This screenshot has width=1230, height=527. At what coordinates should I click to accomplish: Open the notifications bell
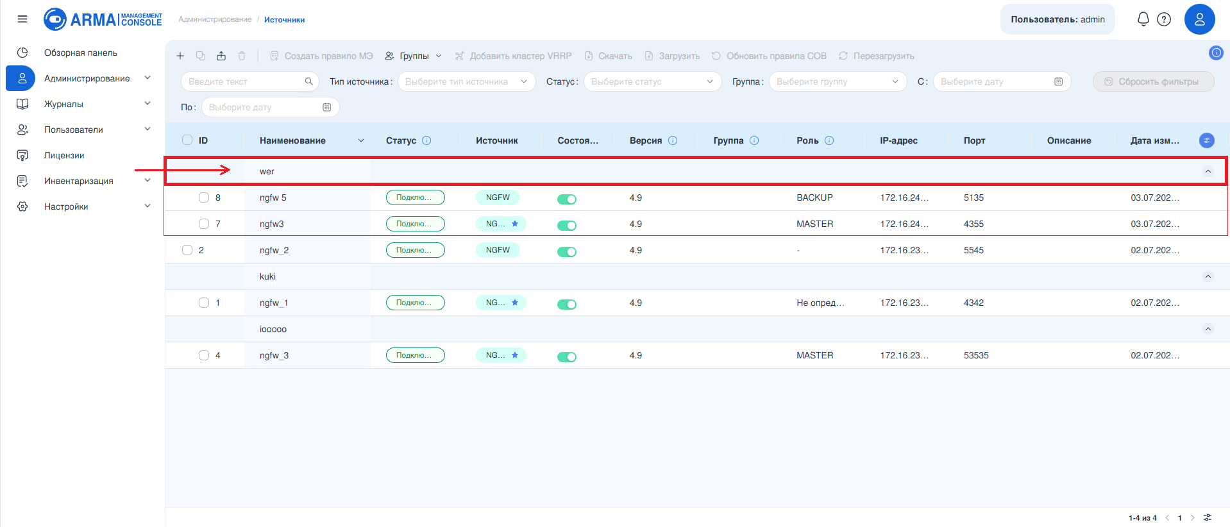point(1143,19)
